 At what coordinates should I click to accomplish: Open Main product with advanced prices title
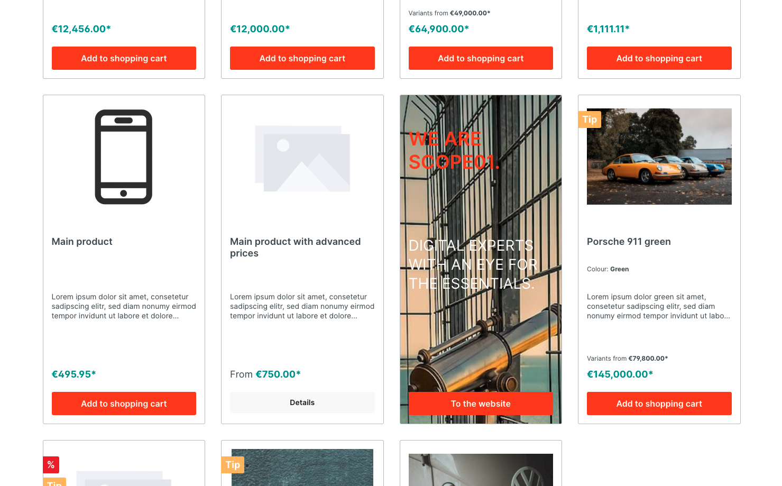coord(296,247)
